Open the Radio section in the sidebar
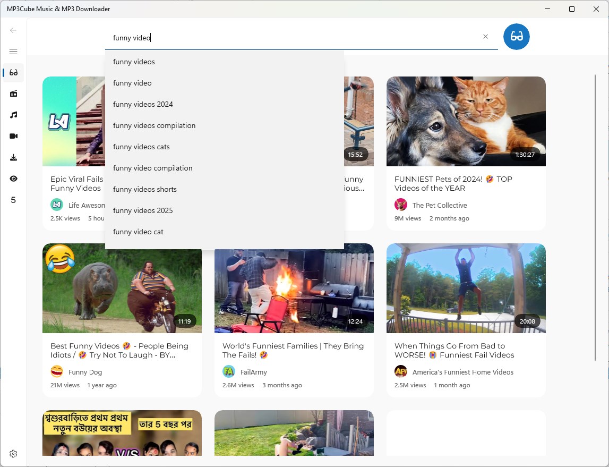Image resolution: width=609 pixels, height=467 pixels. (x=13, y=94)
